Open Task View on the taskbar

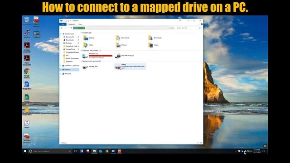[75, 151]
